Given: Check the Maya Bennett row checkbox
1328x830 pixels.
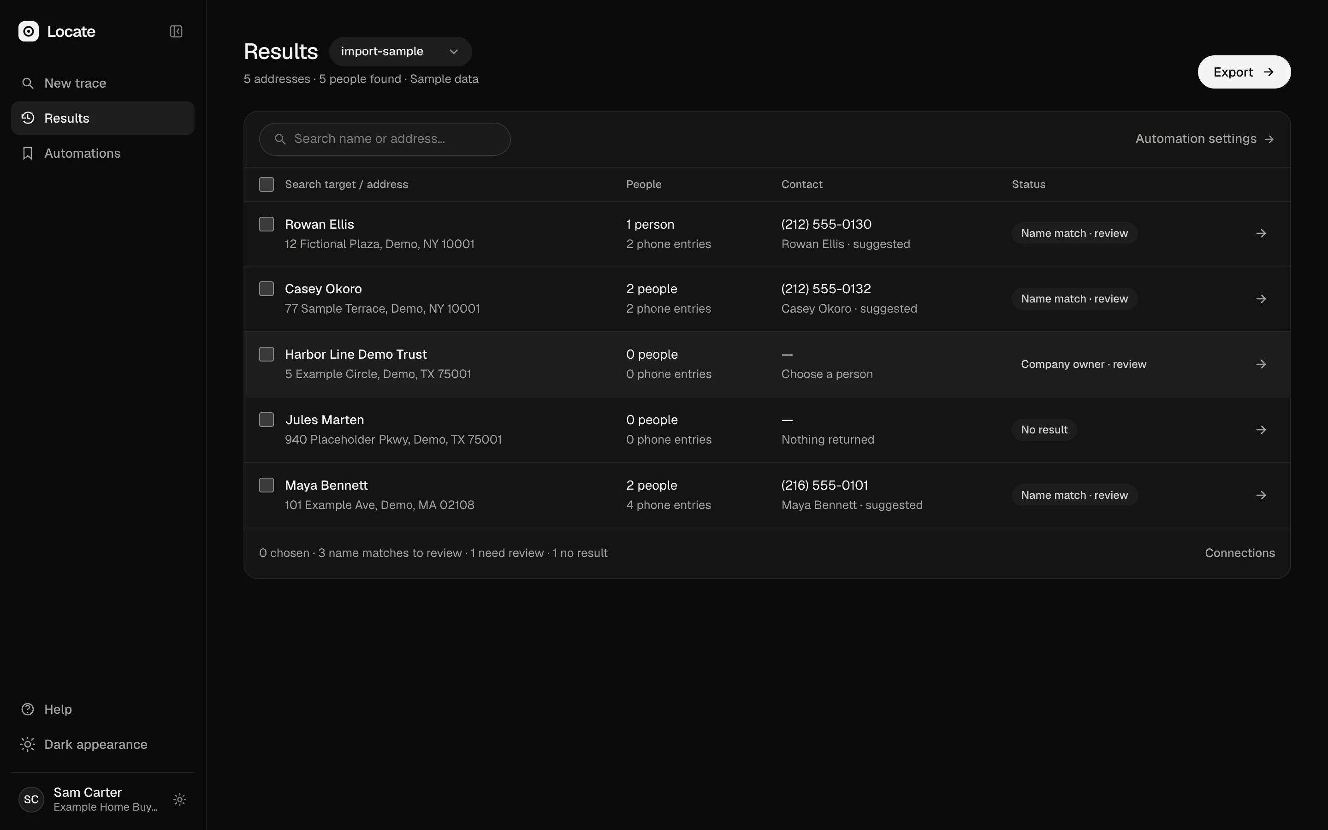Looking at the screenshot, I should click(266, 485).
